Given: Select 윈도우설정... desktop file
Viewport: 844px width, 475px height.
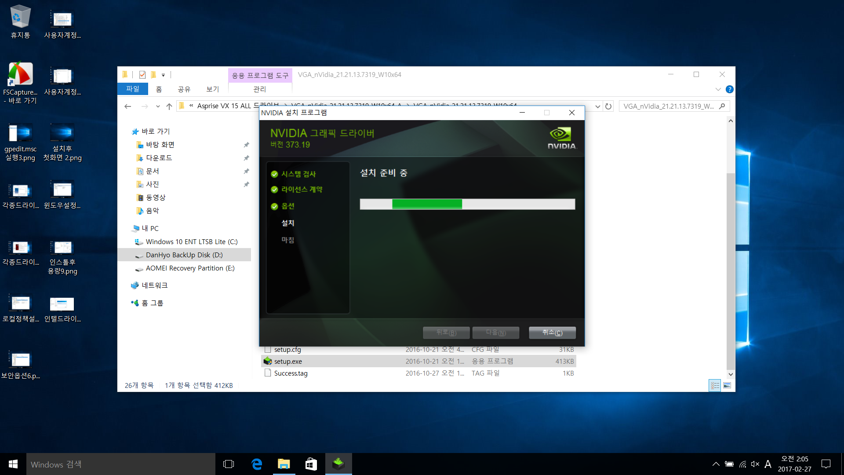Looking at the screenshot, I should click(62, 195).
